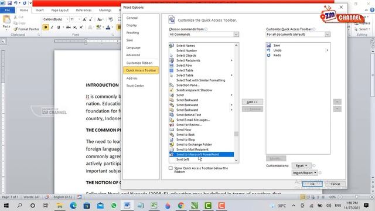Select Send to Microsoft PowerPoint command

(202, 155)
